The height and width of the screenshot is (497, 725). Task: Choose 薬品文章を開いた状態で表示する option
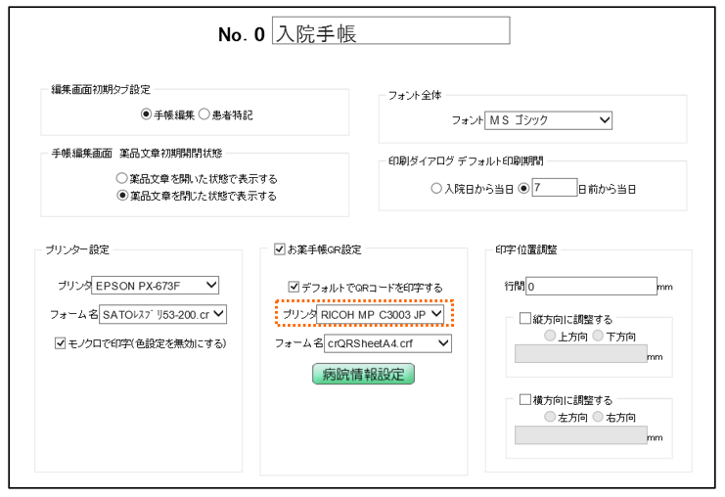[x=122, y=179]
